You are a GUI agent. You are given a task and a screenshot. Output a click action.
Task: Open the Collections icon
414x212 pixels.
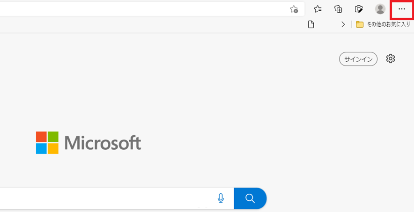338,9
